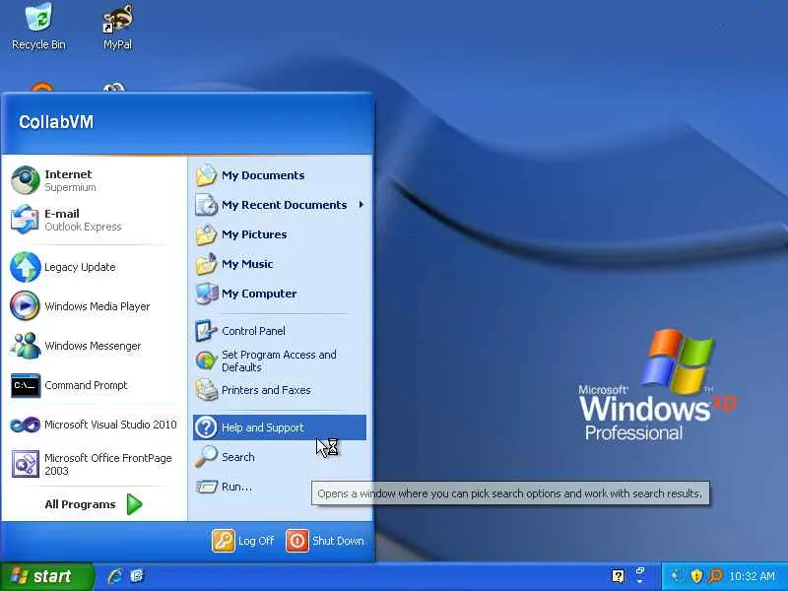Click the Shut Down button

[x=326, y=541]
